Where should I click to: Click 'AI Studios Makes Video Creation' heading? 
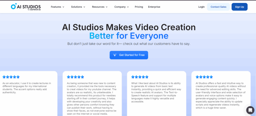129,27
